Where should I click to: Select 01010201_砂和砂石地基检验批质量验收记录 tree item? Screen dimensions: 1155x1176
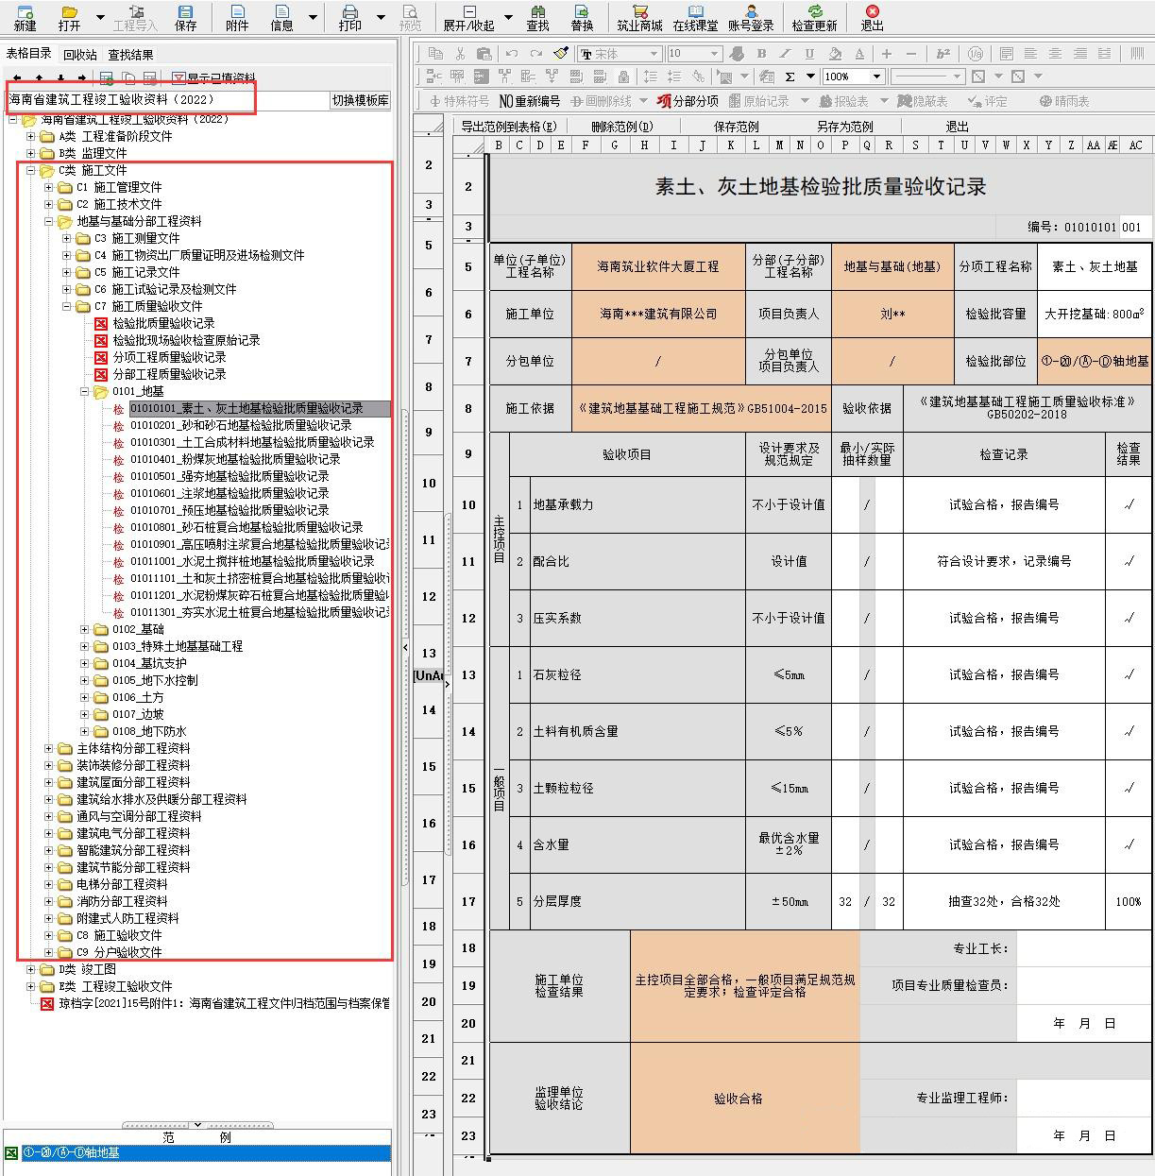[240, 425]
